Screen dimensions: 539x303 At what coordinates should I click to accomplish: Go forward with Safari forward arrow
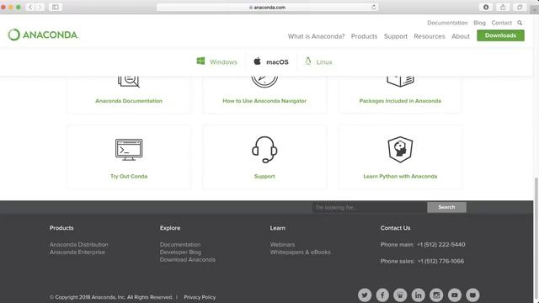pyautogui.click(x=40, y=7)
